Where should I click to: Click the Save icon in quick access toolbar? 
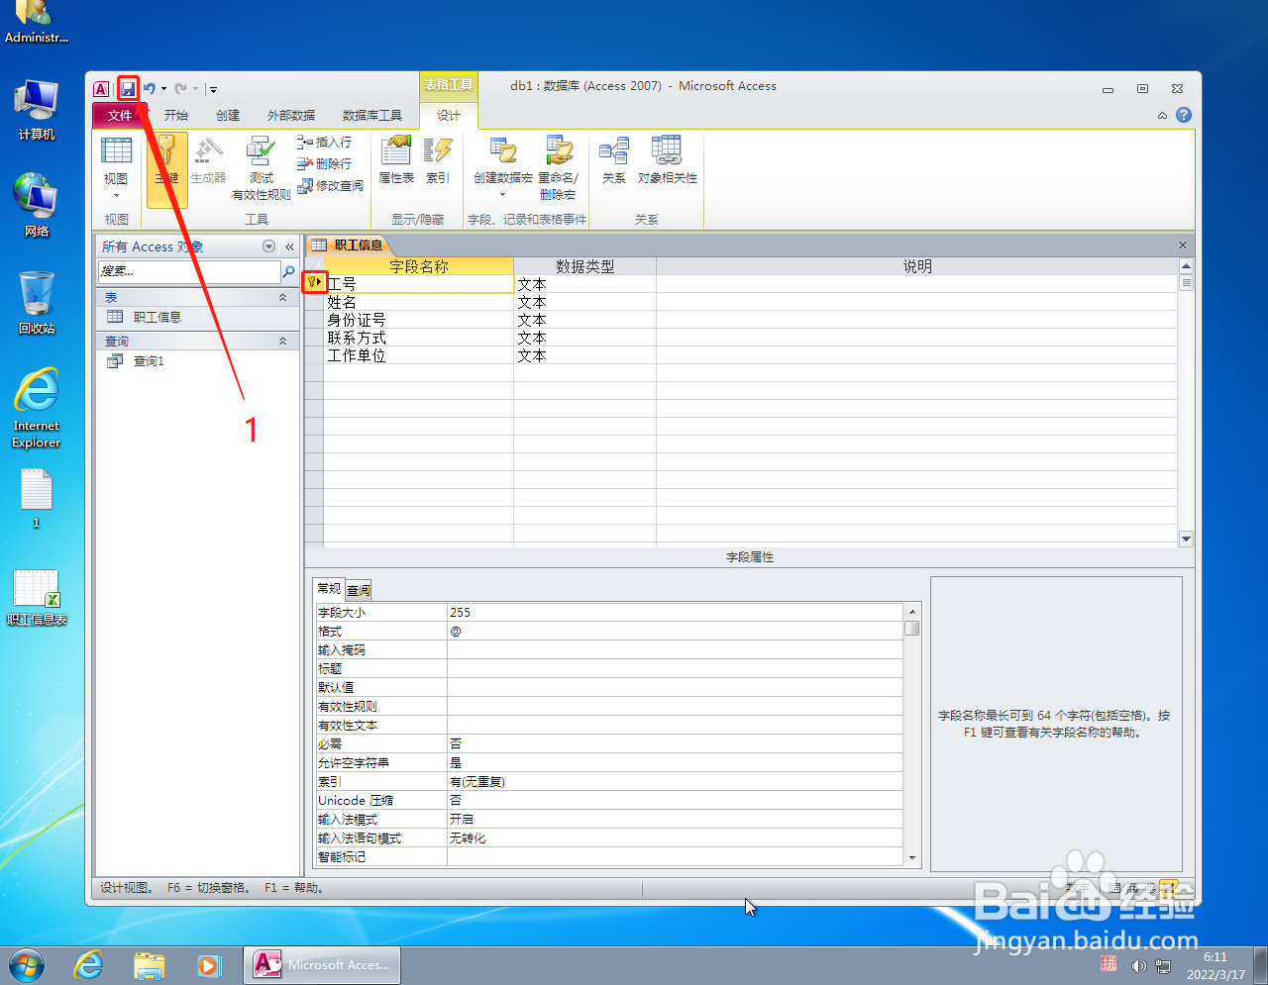pyautogui.click(x=128, y=89)
